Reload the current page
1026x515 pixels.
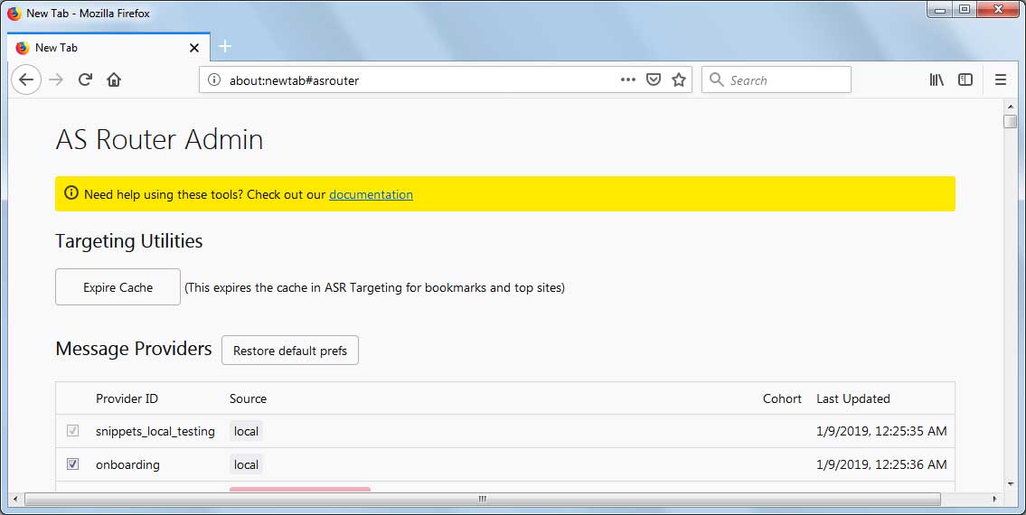pos(85,80)
